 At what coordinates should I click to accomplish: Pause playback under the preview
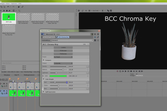pos(128,71)
